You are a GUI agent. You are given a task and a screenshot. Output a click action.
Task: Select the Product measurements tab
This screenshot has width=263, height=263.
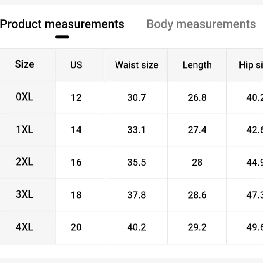click(62, 24)
